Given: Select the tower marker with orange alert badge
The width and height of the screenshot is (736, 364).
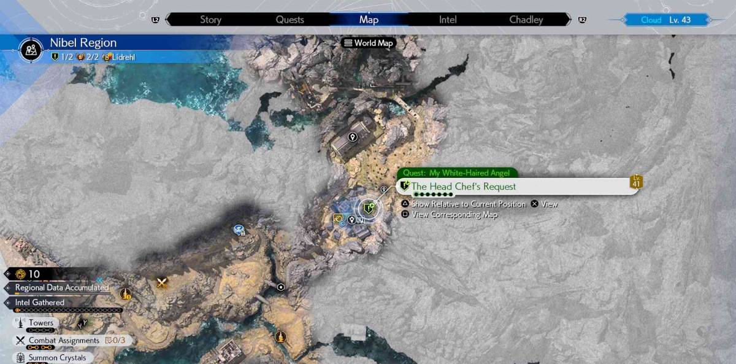Looking at the screenshot, I should coord(126,294).
